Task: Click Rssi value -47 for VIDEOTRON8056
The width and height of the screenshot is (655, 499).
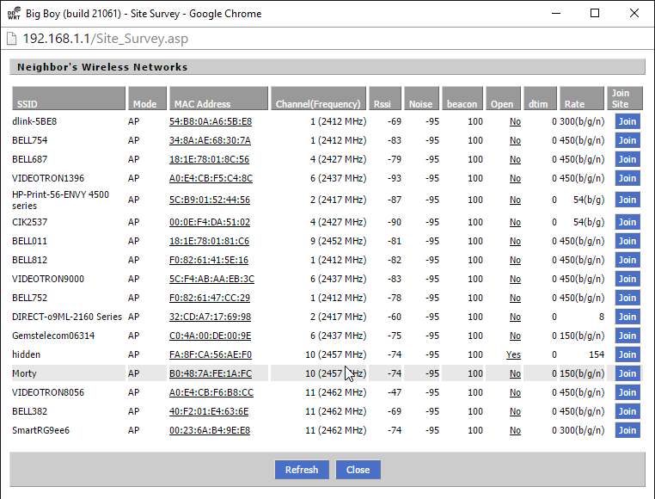Action: pyautogui.click(x=394, y=392)
